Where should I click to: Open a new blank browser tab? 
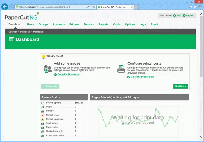click(x=136, y=7)
